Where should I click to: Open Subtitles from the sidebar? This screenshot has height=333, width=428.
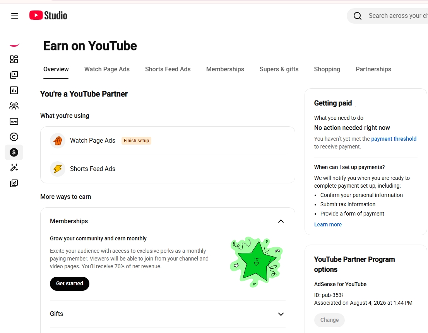[14, 121]
